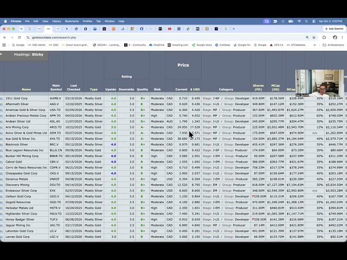
Task: Open the OneDrive bookmark
Action: [157, 45]
